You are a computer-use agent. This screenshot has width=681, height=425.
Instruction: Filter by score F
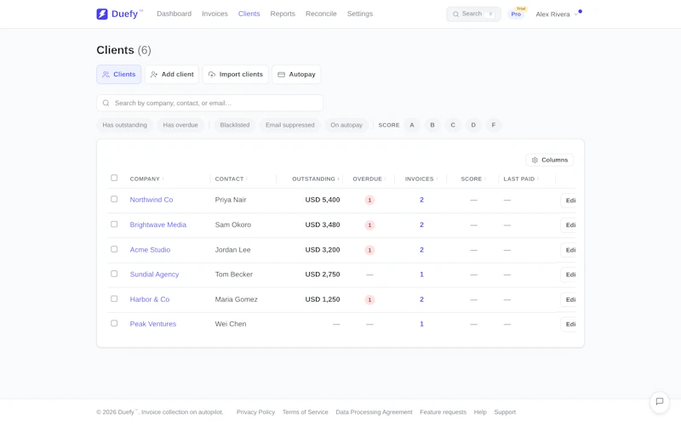click(494, 125)
